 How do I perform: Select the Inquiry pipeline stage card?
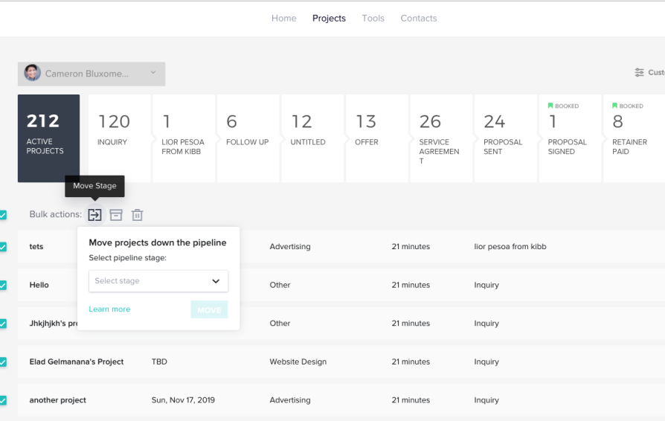tap(119, 138)
